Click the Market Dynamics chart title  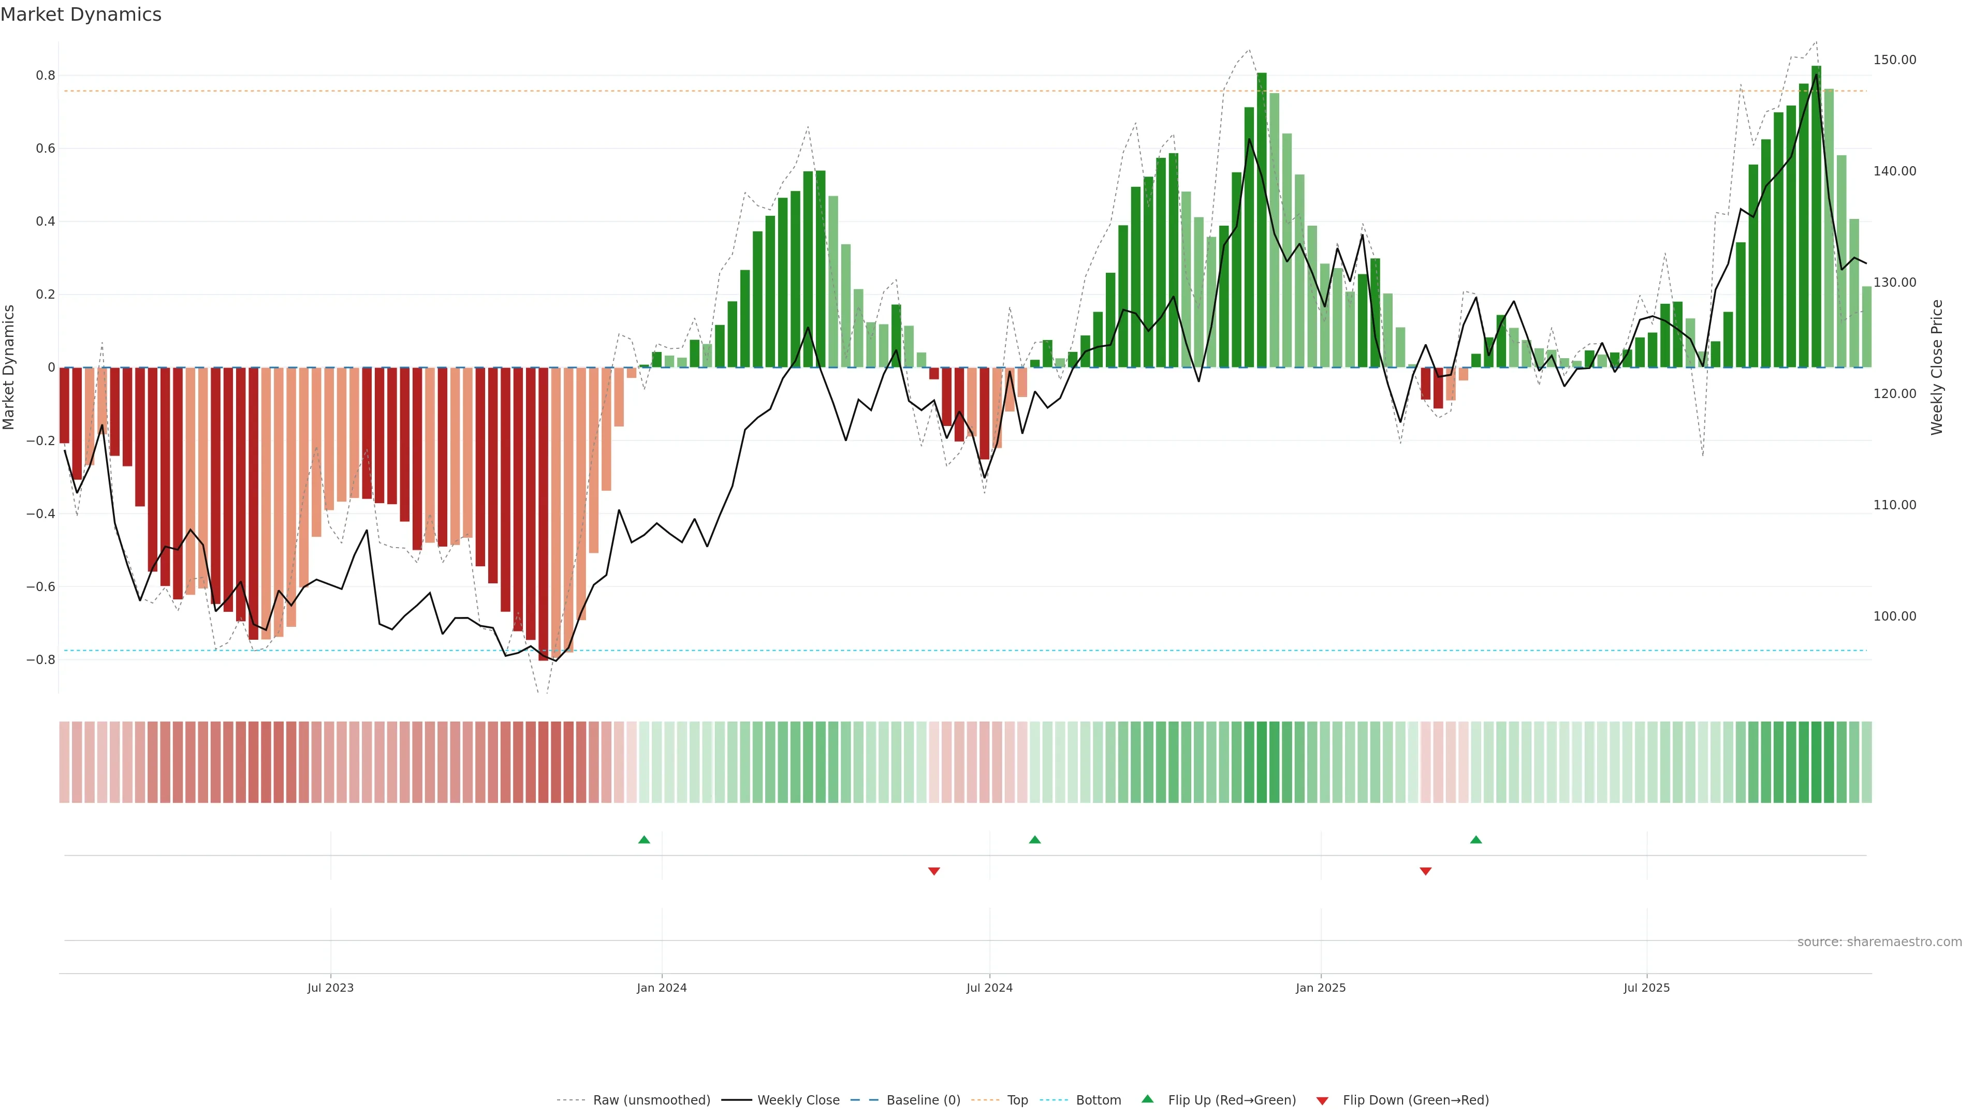coord(81,14)
